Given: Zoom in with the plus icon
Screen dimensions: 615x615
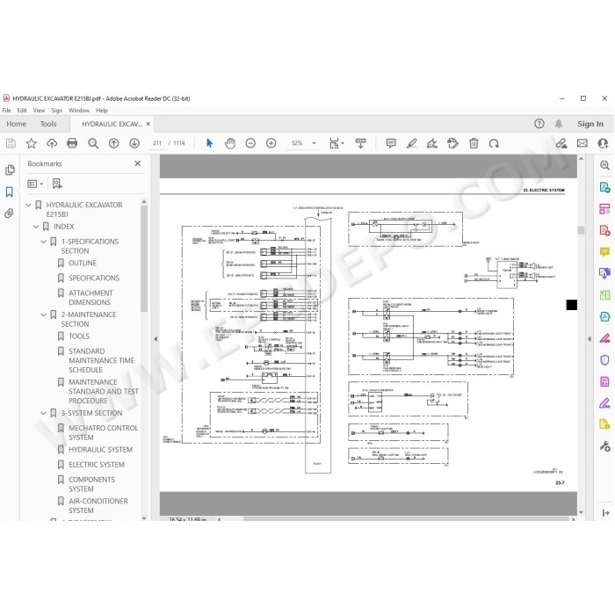Looking at the screenshot, I should tap(271, 143).
